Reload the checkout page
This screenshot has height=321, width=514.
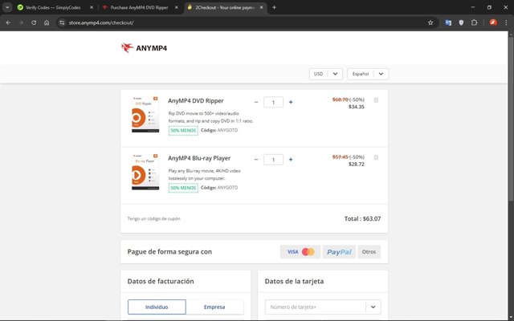click(x=34, y=22)
